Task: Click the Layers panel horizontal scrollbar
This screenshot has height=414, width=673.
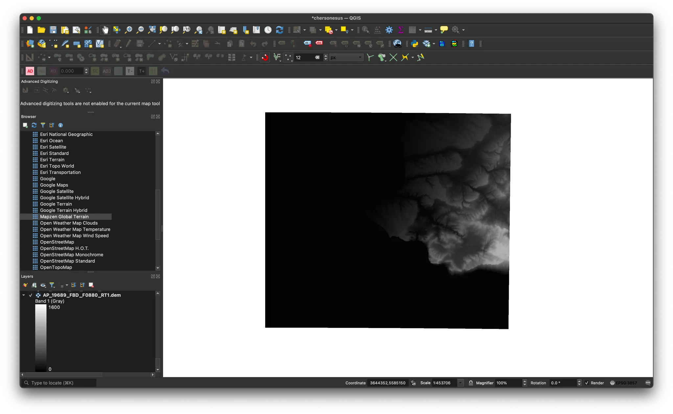Action: tap(64, 375)
